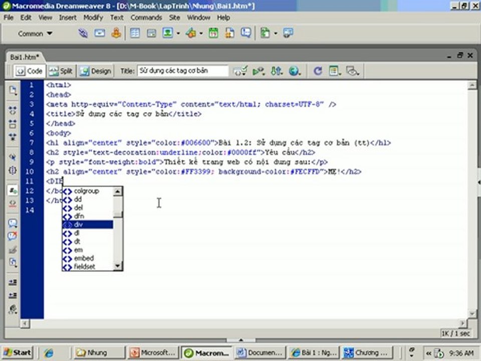
Task: Switch to the Nhung taskbar window
Action: click(100, 352)
